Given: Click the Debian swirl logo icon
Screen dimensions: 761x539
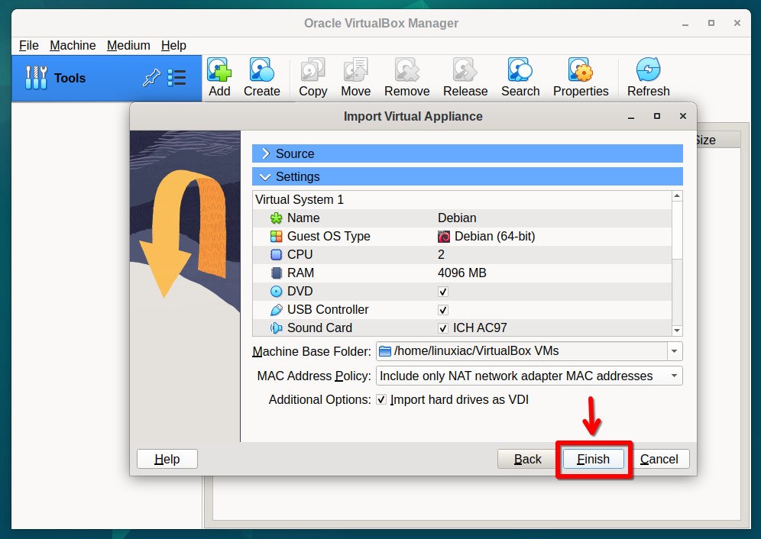Looking at the screenshot, I should (444, 237).
